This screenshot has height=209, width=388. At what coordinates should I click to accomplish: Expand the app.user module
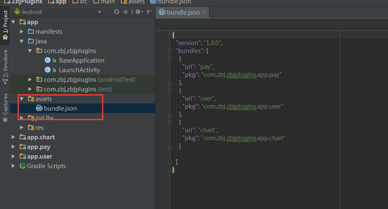pos(13,156)
